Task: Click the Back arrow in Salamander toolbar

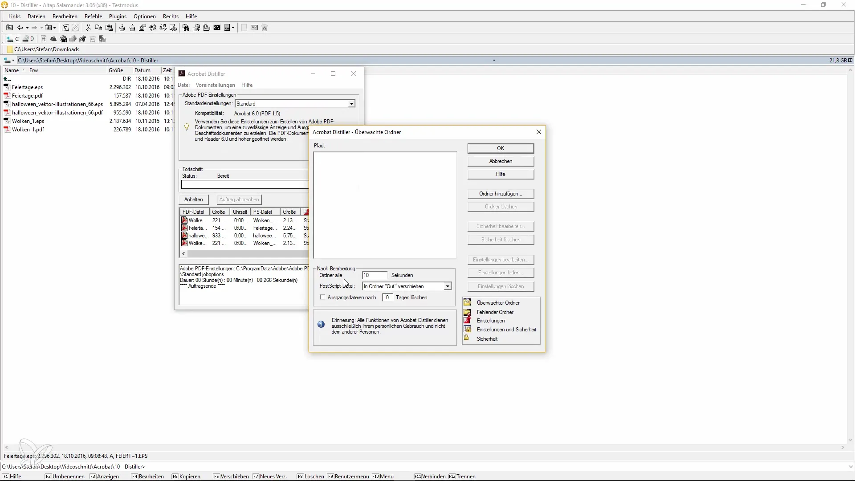Action: (20, 28)
